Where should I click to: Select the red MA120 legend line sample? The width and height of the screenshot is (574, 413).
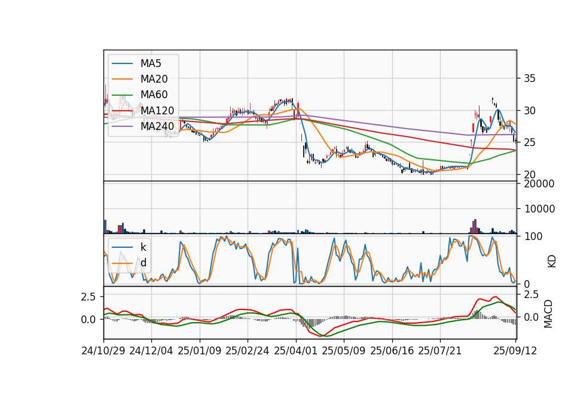click(122, 111)
